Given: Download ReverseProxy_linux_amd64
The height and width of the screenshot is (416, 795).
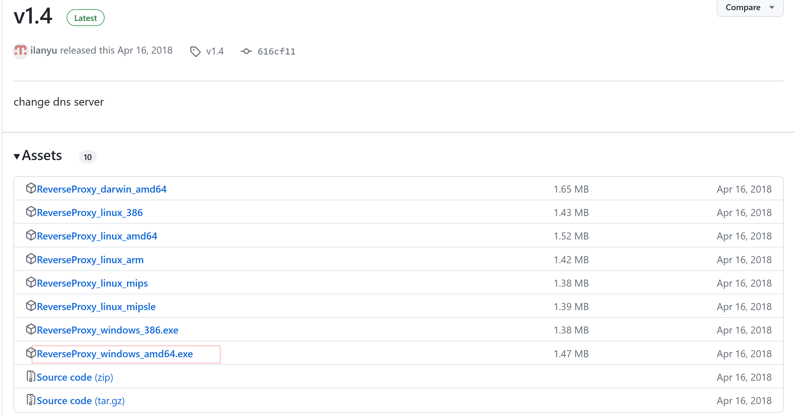Looking at the screenshot, I should coord(97,236).
